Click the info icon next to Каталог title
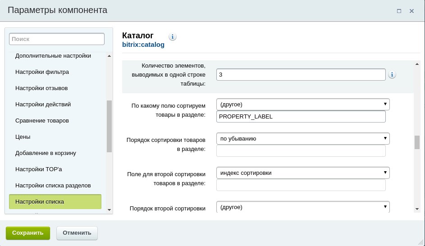Image resolution: width=425 pixels, height=246 pixels. (x=172, y=36)
